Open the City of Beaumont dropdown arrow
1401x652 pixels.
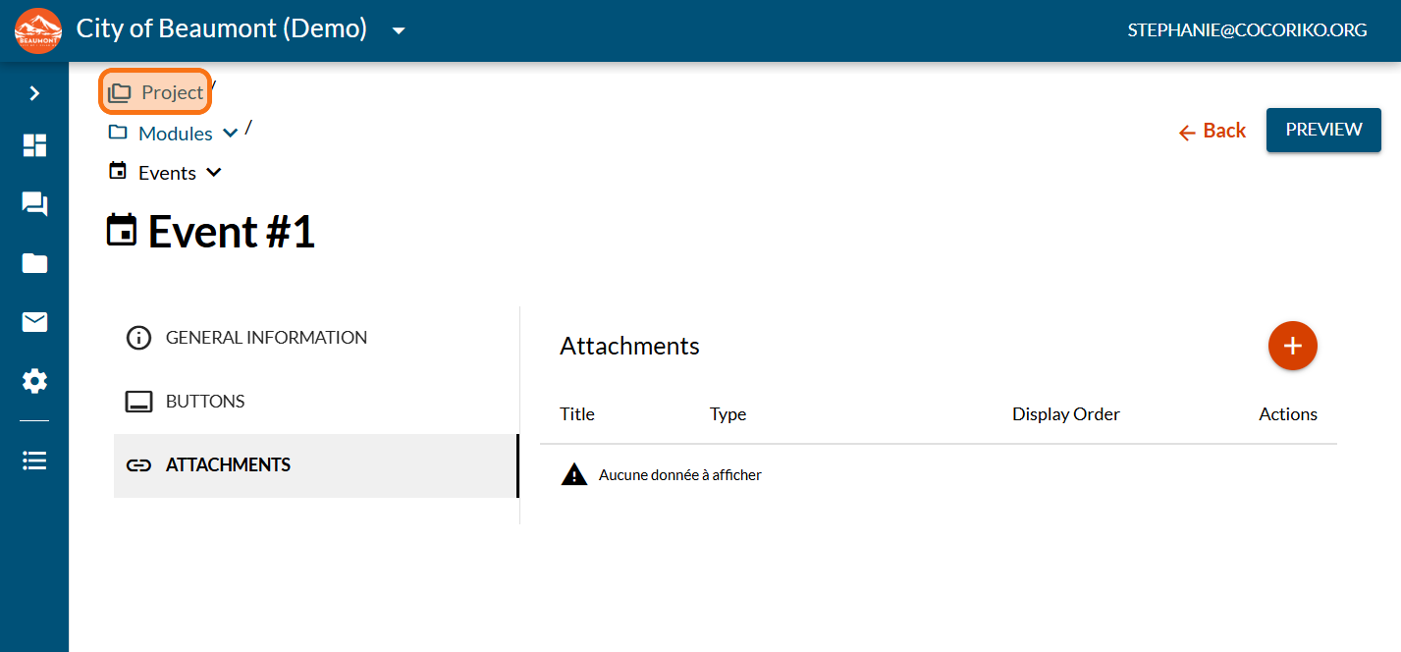399,30
